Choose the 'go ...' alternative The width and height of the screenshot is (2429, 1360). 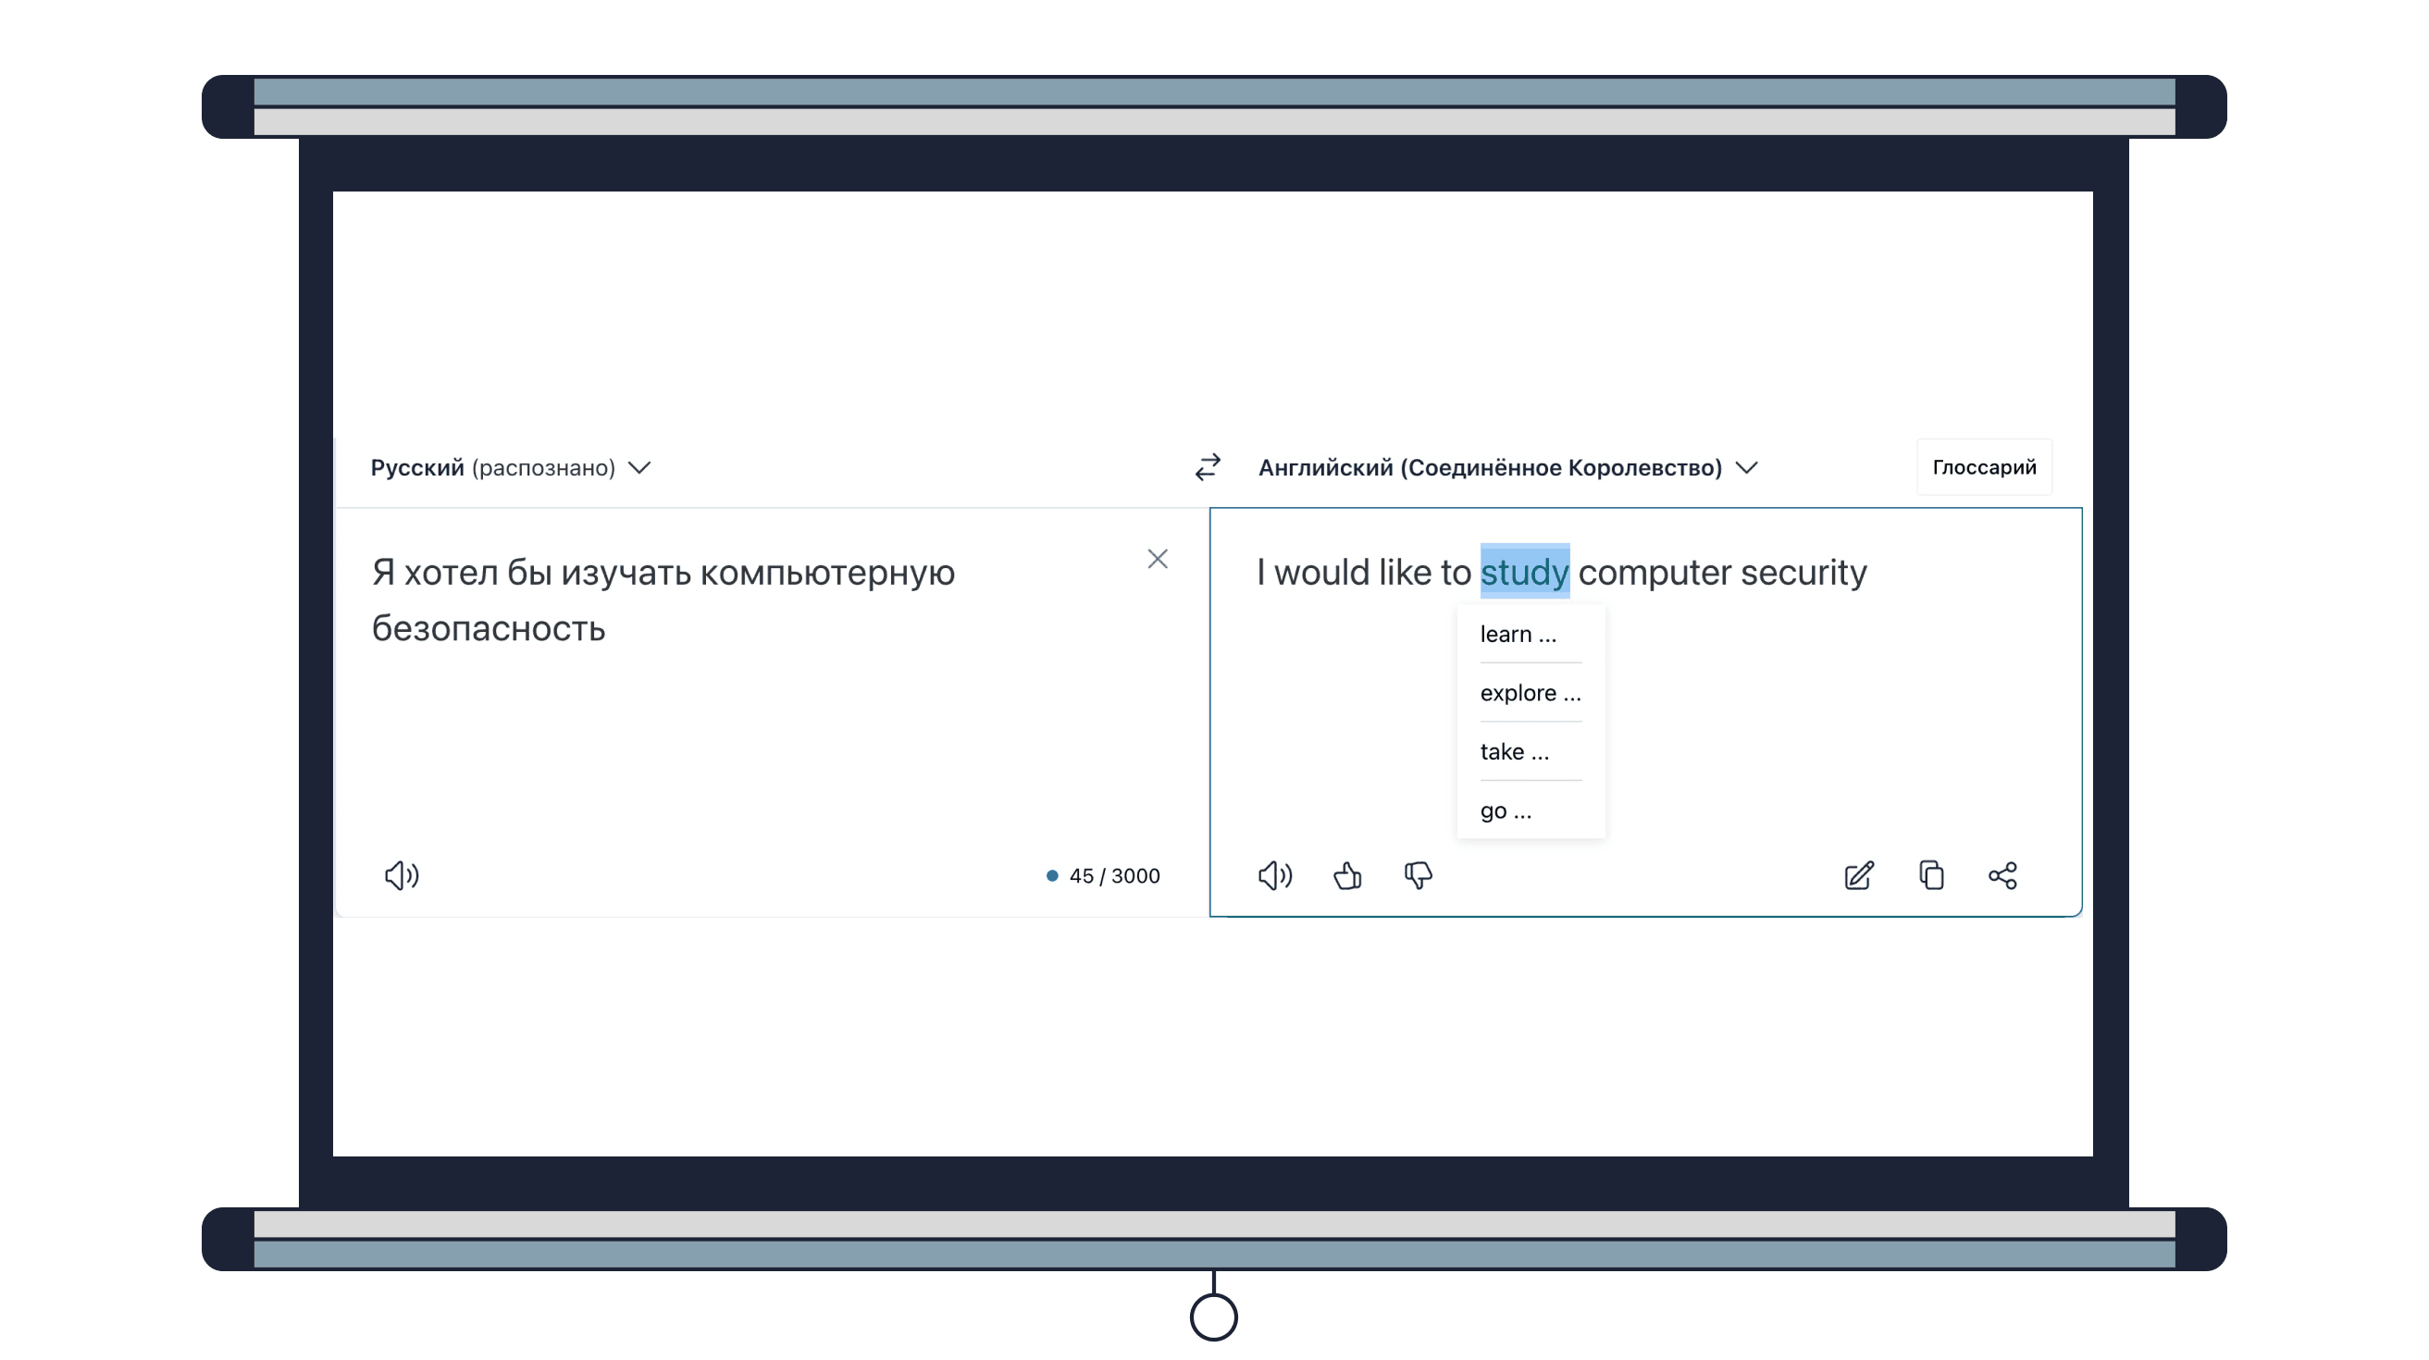(x=1531, y=810)
